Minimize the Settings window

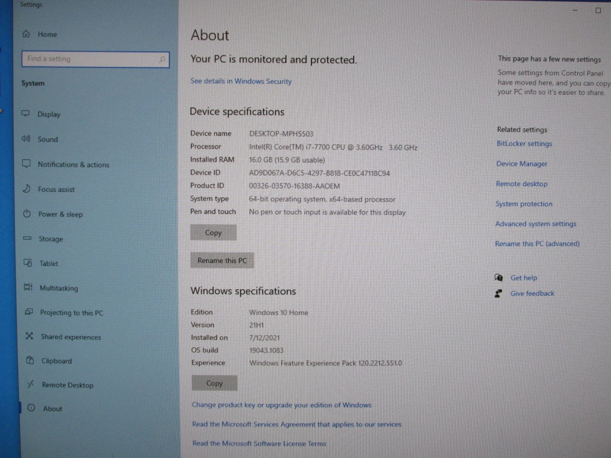tap(575, 10)
